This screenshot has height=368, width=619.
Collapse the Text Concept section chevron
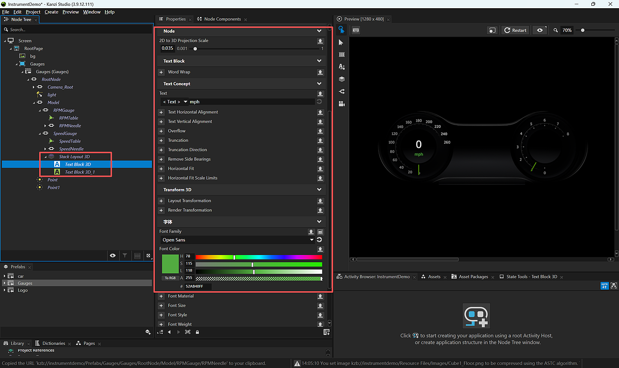319,84
